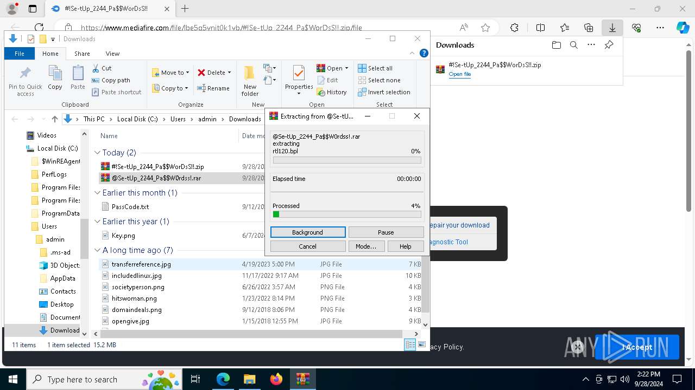Click Select all in ribbon
The width and height of the screenshot is (695, 390).
[375, 68]
